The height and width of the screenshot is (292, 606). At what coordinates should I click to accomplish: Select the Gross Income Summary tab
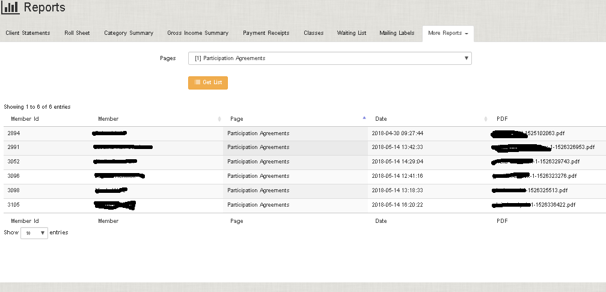pos(198,33)
